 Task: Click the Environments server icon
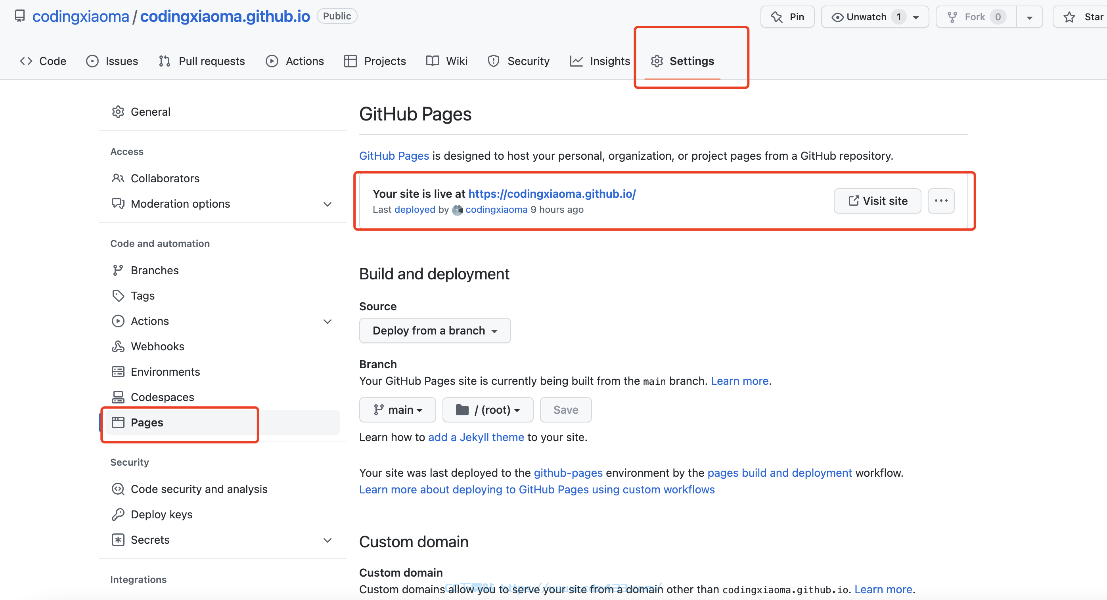click(x=118, y=371)
